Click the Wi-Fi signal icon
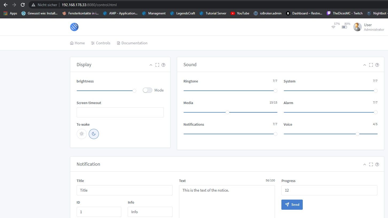This screenshot has height=218, width=388. (333, 27)
